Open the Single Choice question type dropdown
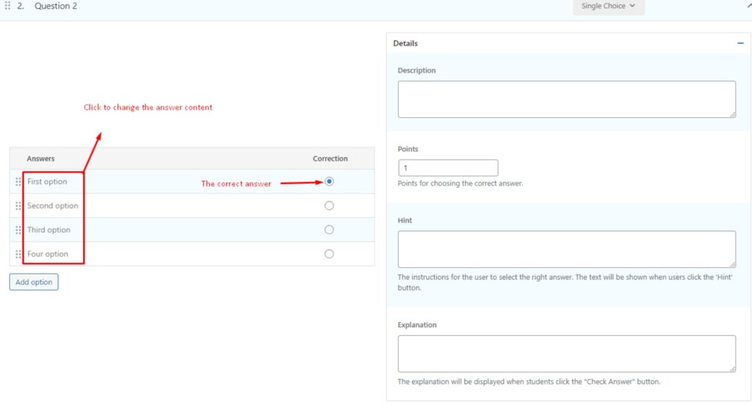The width and height of the screenshot is (752, 405). [608, 7]
